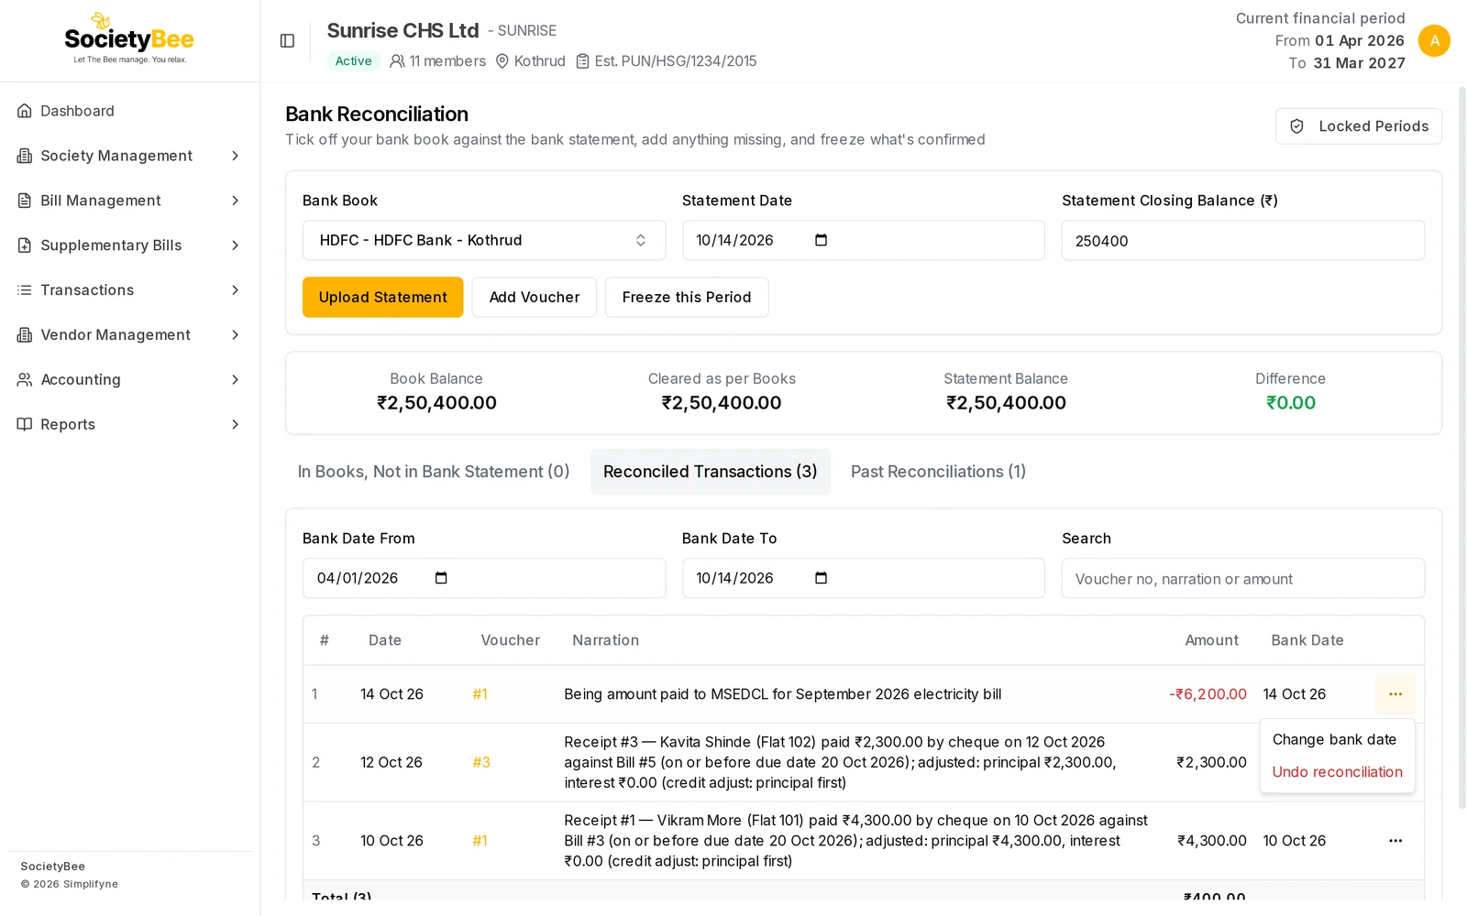Expand Bill Management chevron
Image resolution: width=1467 pixels, height=916 pixels.
(x=236, y=201)
